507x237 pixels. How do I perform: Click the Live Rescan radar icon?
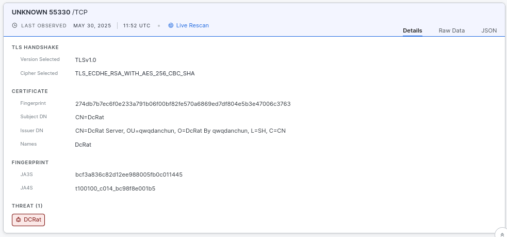171,25
